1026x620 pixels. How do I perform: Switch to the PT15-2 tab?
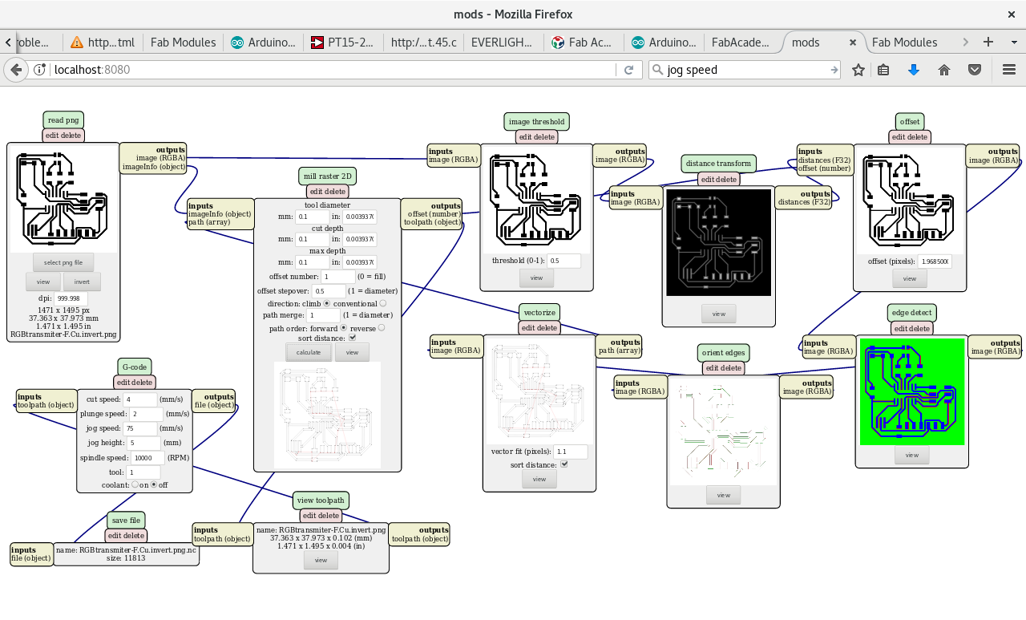coord(342,43)
